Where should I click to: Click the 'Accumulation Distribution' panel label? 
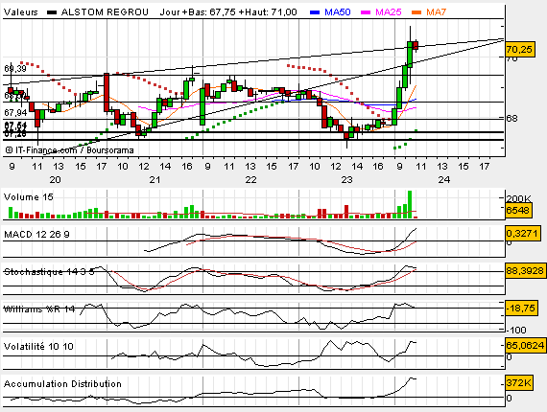(x=62, y=384)
